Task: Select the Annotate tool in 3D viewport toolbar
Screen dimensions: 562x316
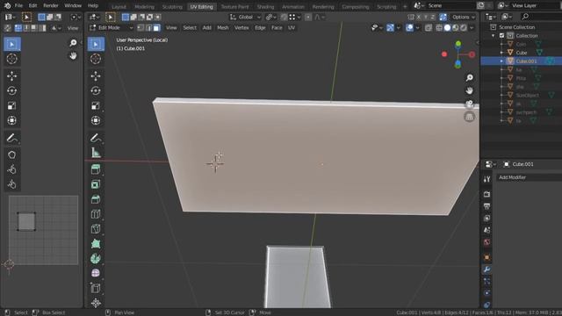Action: tap(96, 138)
